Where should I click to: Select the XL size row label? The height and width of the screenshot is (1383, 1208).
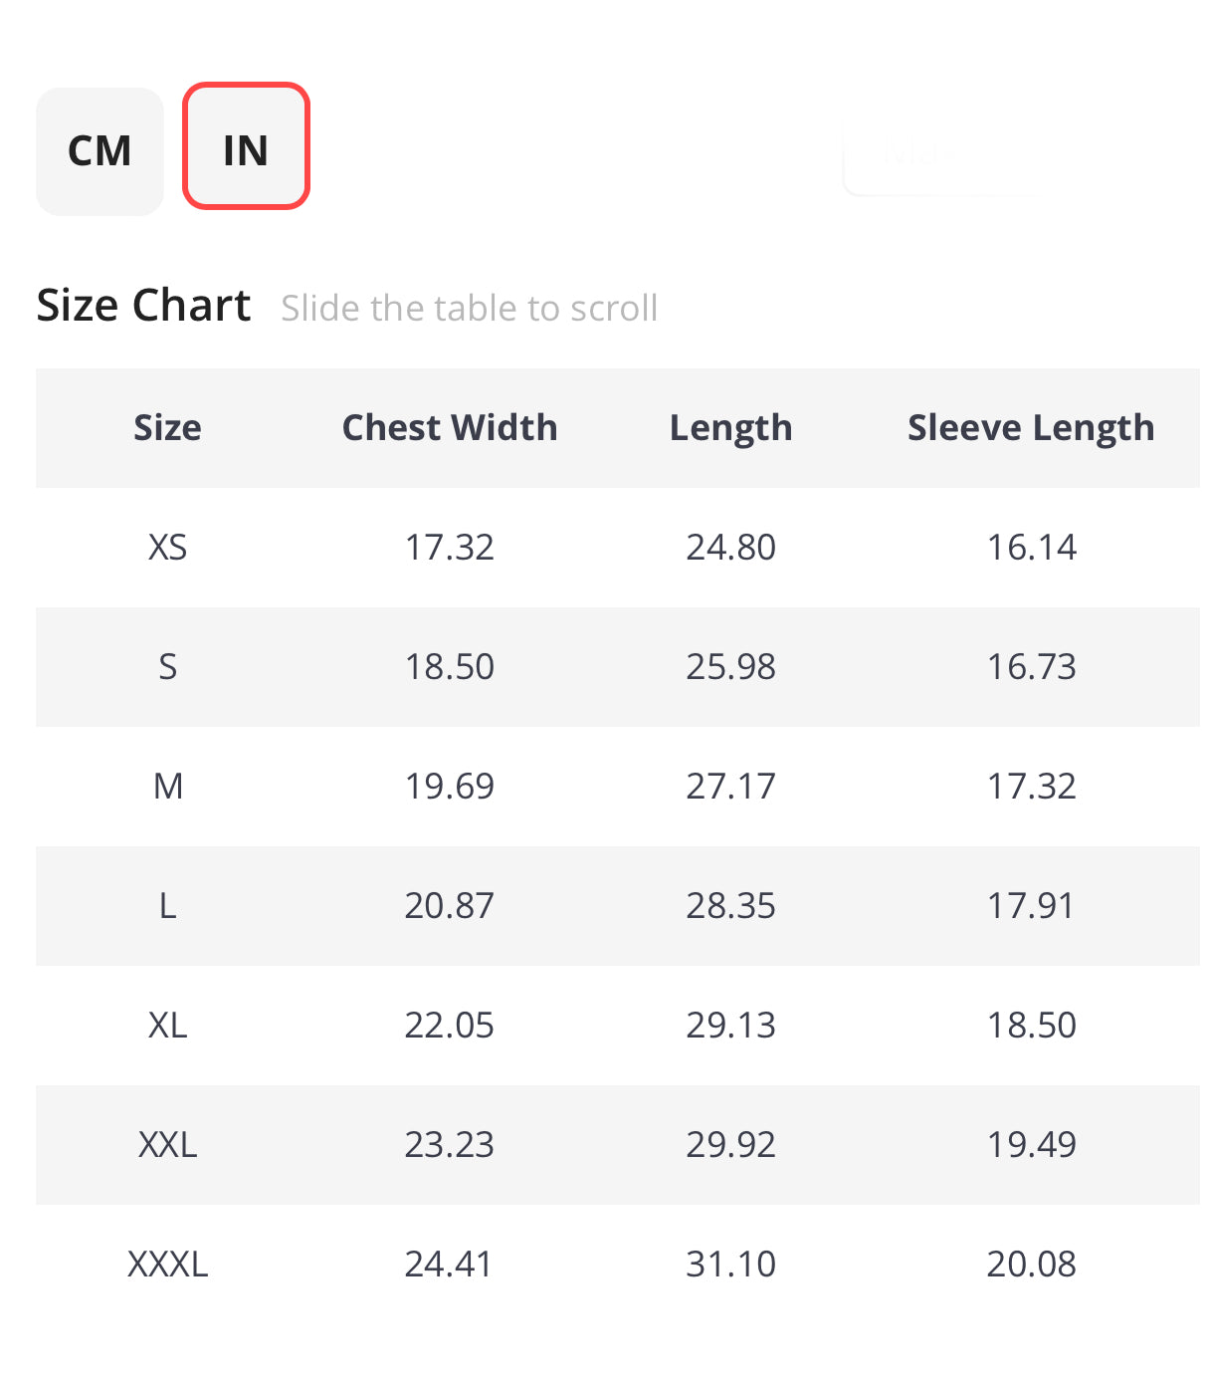pyautogui.click(x=167, y=1026)
